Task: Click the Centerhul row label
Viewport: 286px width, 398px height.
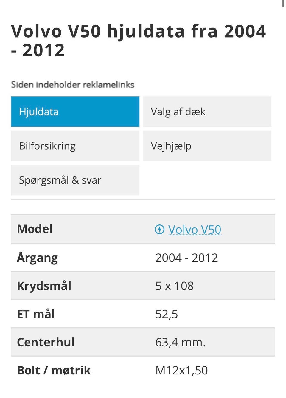Action: pyautogui.click(x=46, y=342)
